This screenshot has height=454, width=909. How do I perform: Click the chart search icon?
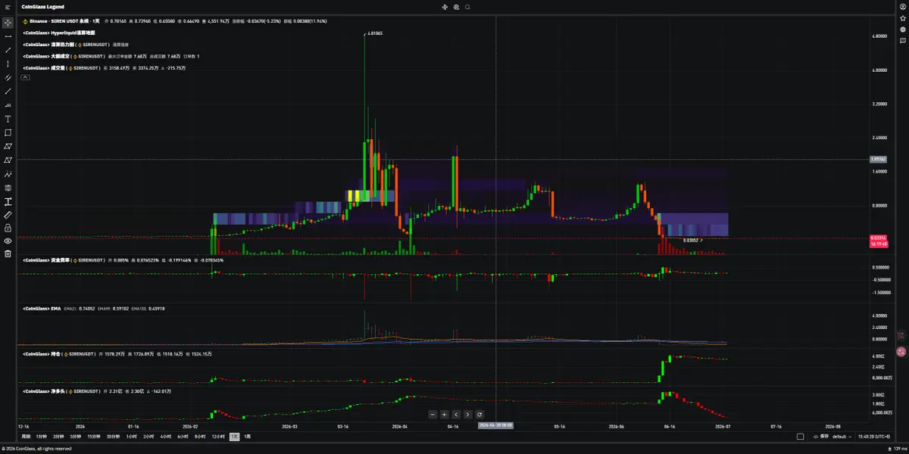tap(467, 7)
